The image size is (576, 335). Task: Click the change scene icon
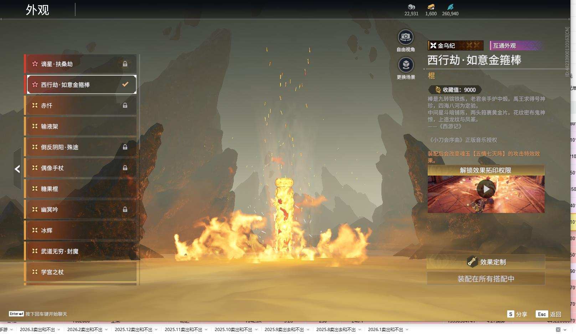click(406, 65)
